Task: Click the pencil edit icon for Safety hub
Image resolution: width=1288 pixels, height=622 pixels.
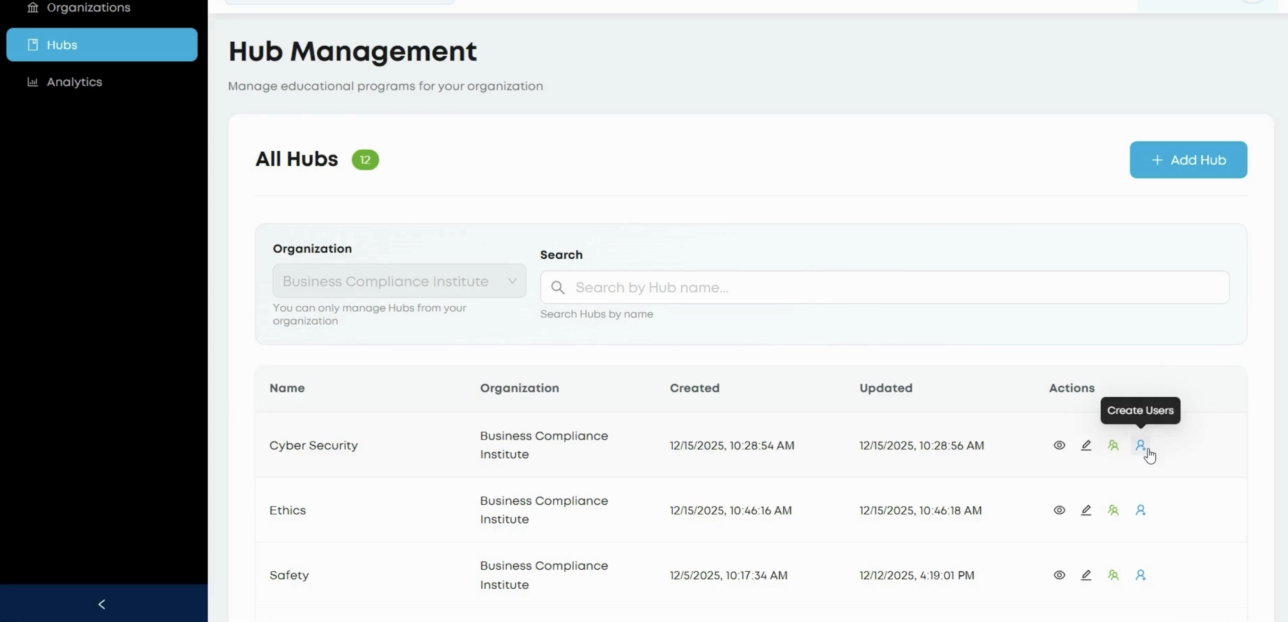Action: pos(1086,575)
